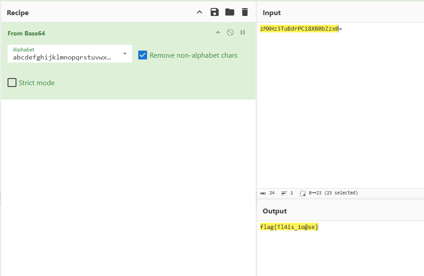The image size is (424, 276).
Task: Clear the recipe with the trash icon
Action: click(x=245, y=12)
